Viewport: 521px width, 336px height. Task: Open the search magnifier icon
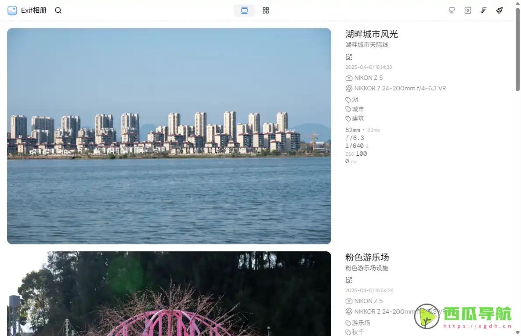[58, 10]
